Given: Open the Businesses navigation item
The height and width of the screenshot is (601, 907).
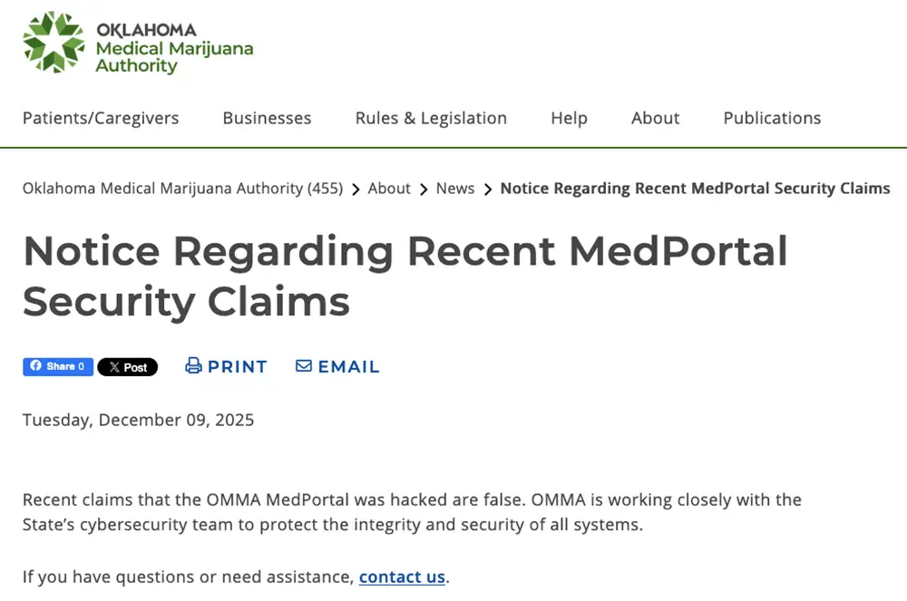Looking at the screenshot, I should (x=267, y=118).
